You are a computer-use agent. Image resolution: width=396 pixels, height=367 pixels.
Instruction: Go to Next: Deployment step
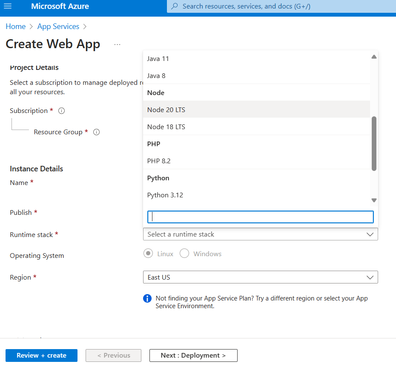coord(193,355)
